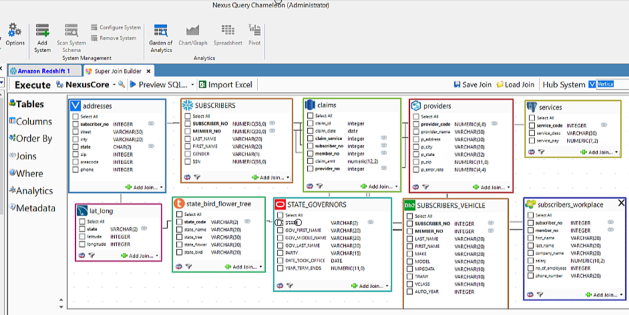629x315 pixels.
Task: Open the Chart/Graph analytics tool
Action: [192, 31]
